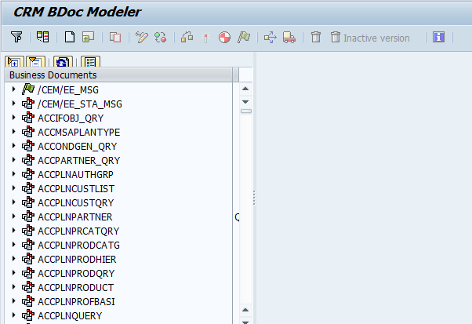This screenshot has height=324, width=472.
Task: Expand the /CEM/EE_STA_MSG node
Action: pos(13,104)
